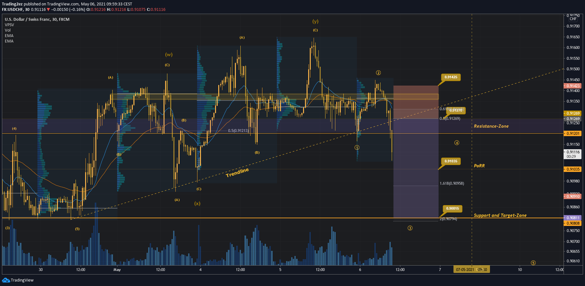Screen dimensions: 585x286
Task: Click the (4) wave label at left
Action: click(14, 128)
